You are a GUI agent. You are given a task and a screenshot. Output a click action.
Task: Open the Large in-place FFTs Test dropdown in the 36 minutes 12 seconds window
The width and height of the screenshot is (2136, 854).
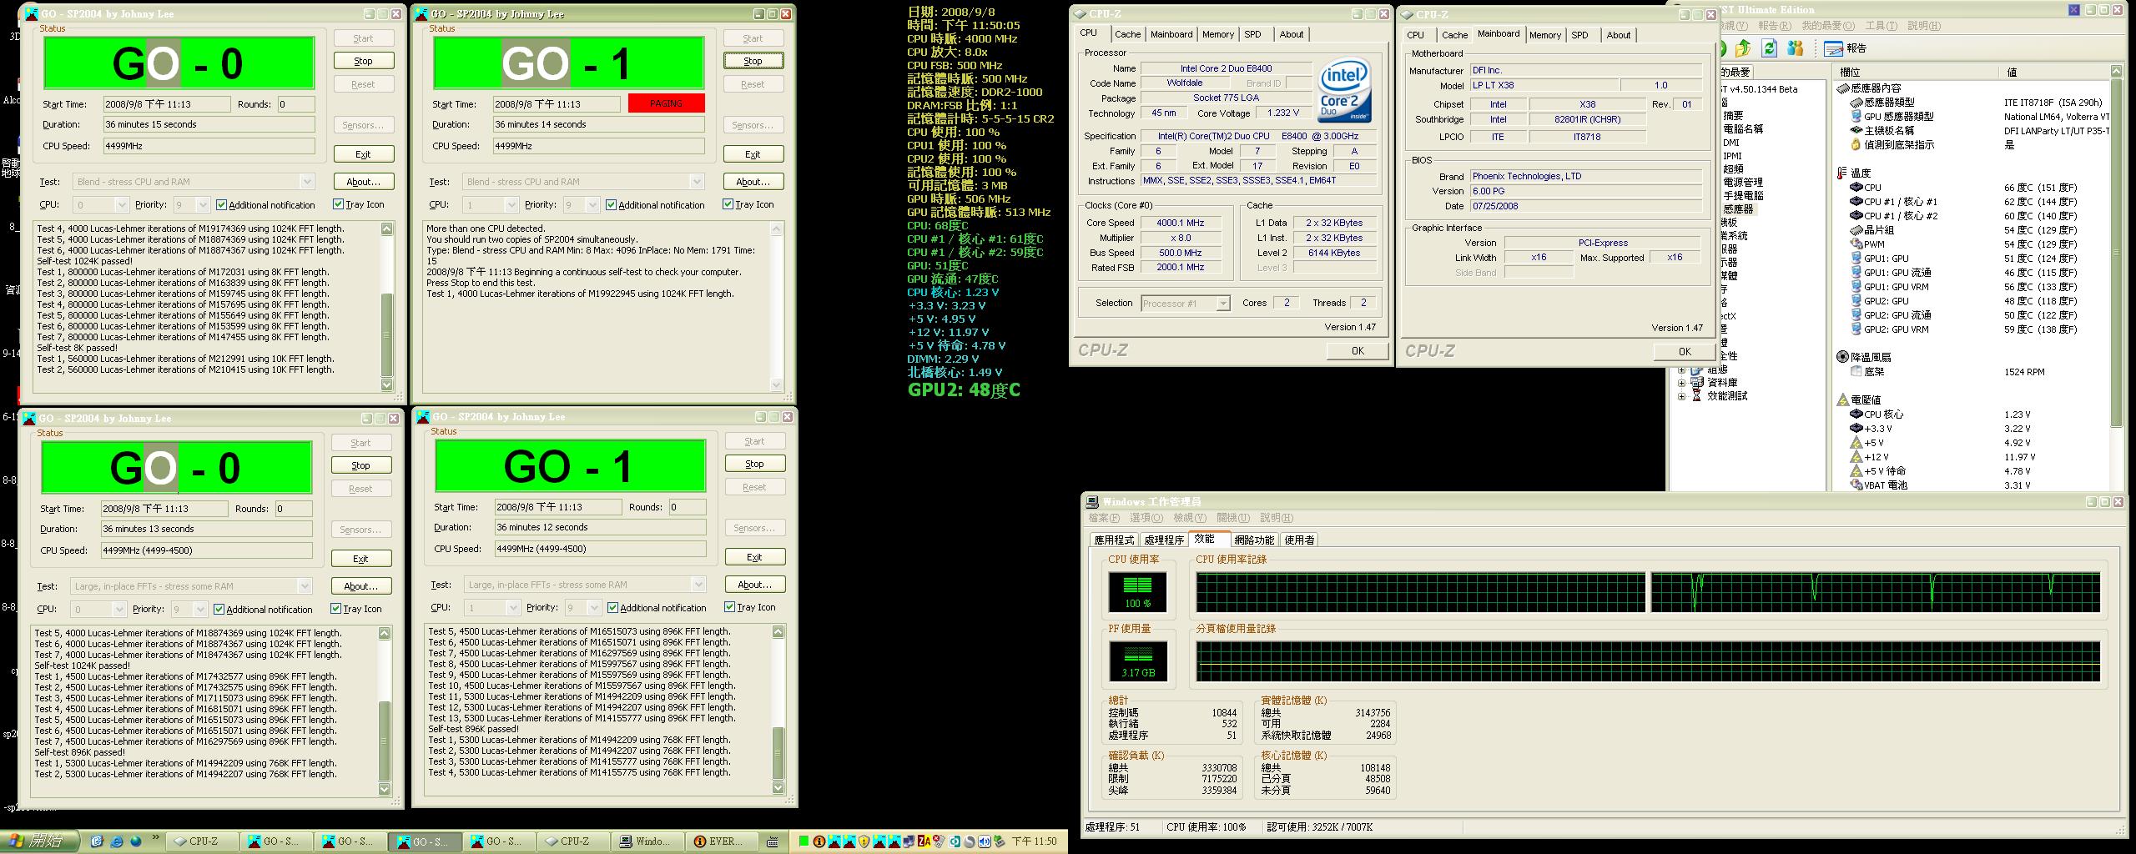click(698, 585)
